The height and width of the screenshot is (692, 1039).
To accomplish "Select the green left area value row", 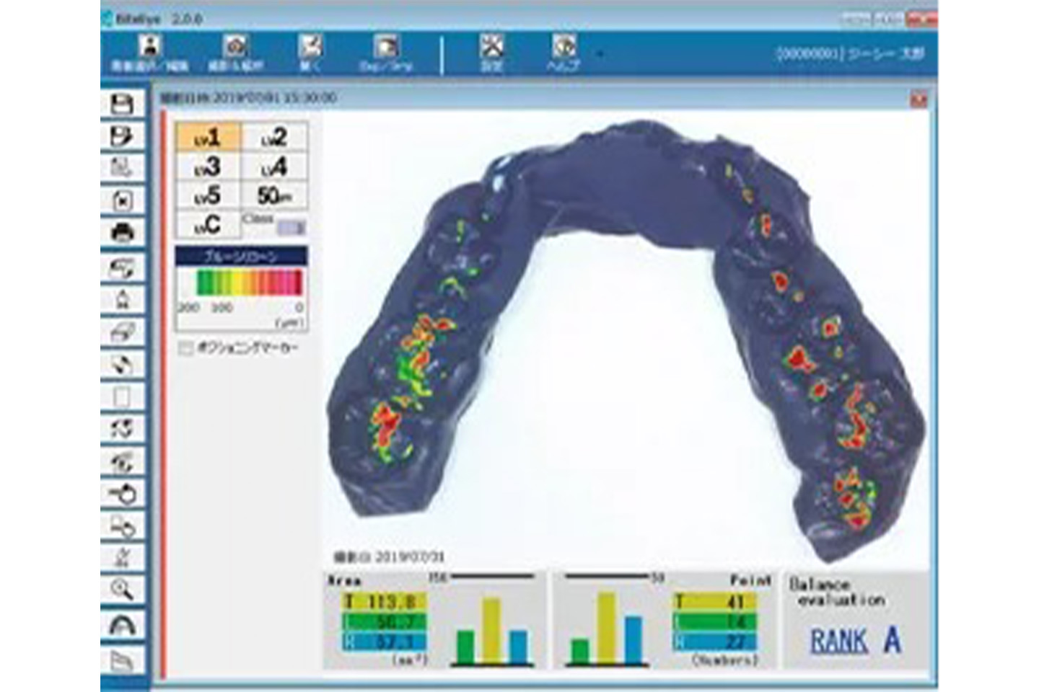I will (385, 622).
